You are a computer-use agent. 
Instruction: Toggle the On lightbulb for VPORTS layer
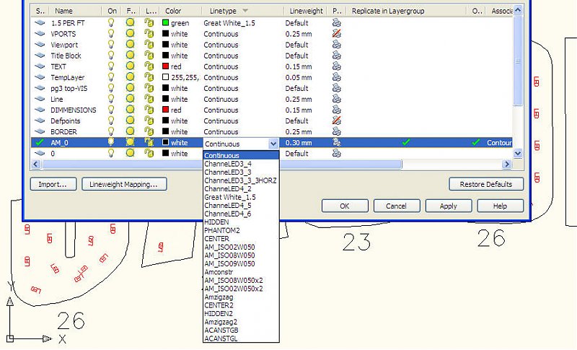click(x=112, y=34)
